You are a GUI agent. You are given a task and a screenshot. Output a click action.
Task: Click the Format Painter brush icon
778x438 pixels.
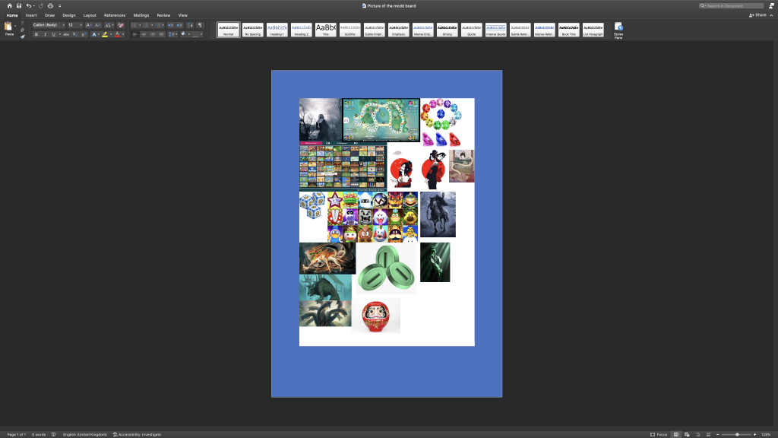(x=22, y=36)
